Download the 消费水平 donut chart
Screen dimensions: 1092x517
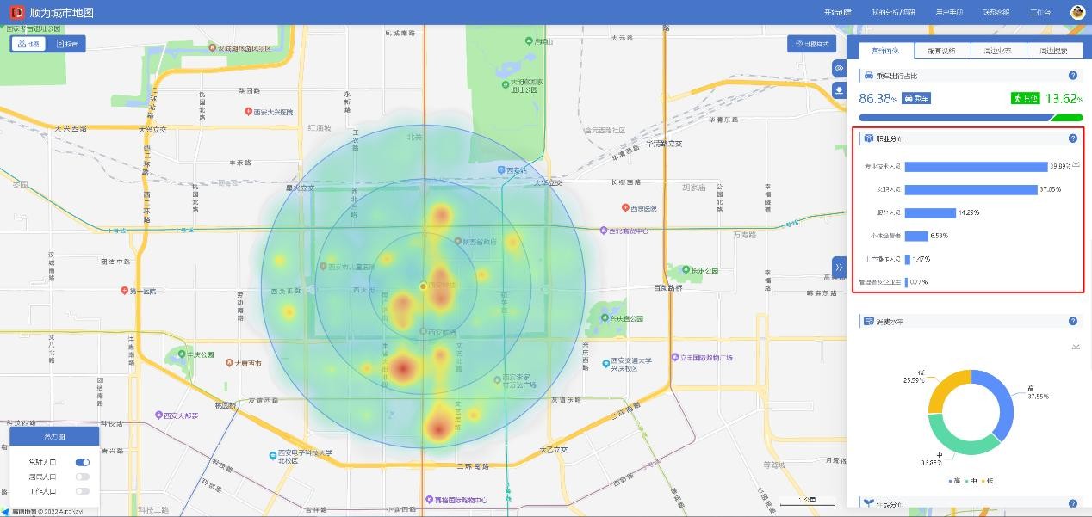coord(1076,346)
